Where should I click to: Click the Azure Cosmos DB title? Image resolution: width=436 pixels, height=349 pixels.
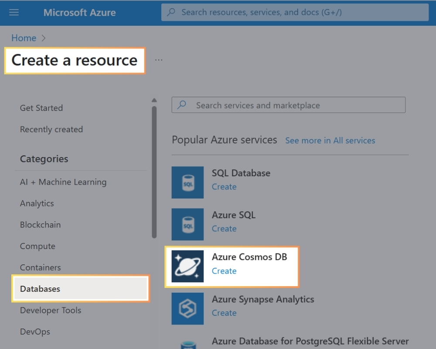click(249, 257)
